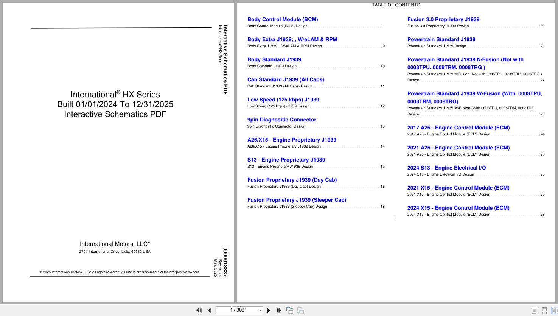Switch to single page layout
This screenshot has height=316, width=558.
coord(534,310)
